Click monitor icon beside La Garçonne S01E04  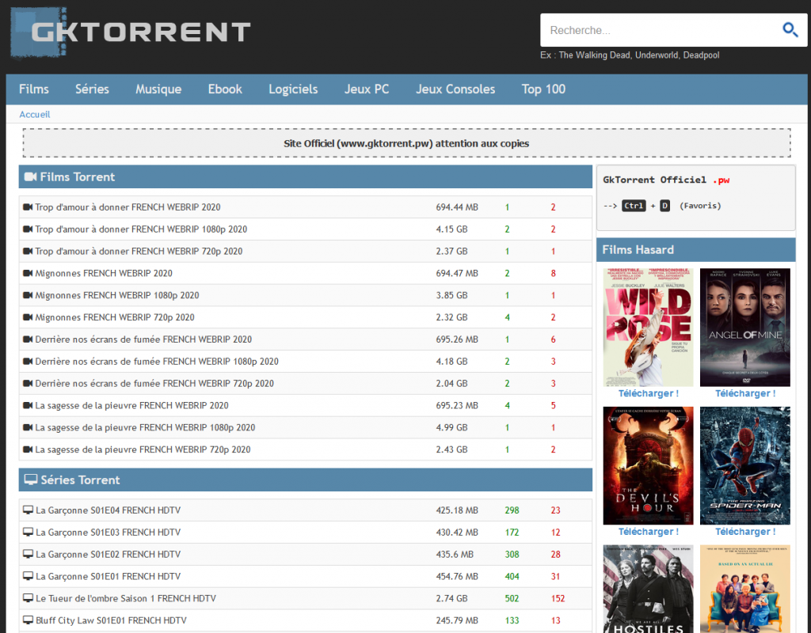[x=28, y=510]
